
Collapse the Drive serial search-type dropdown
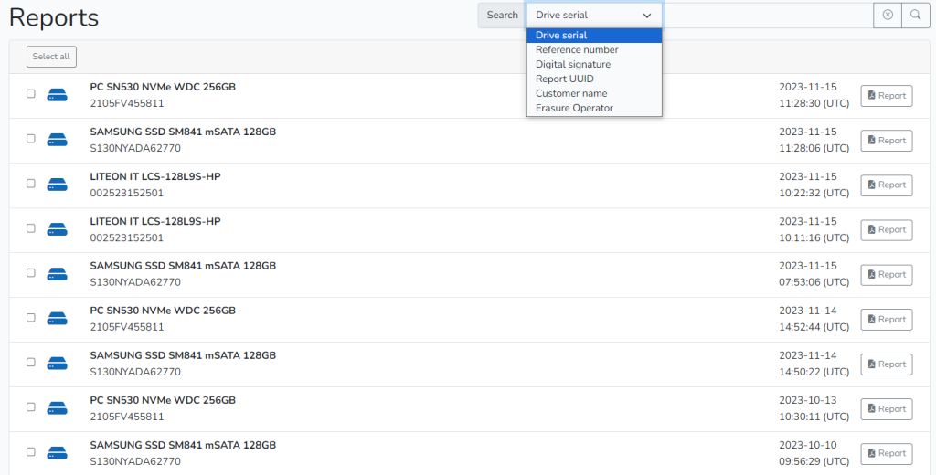click(594, 15)
